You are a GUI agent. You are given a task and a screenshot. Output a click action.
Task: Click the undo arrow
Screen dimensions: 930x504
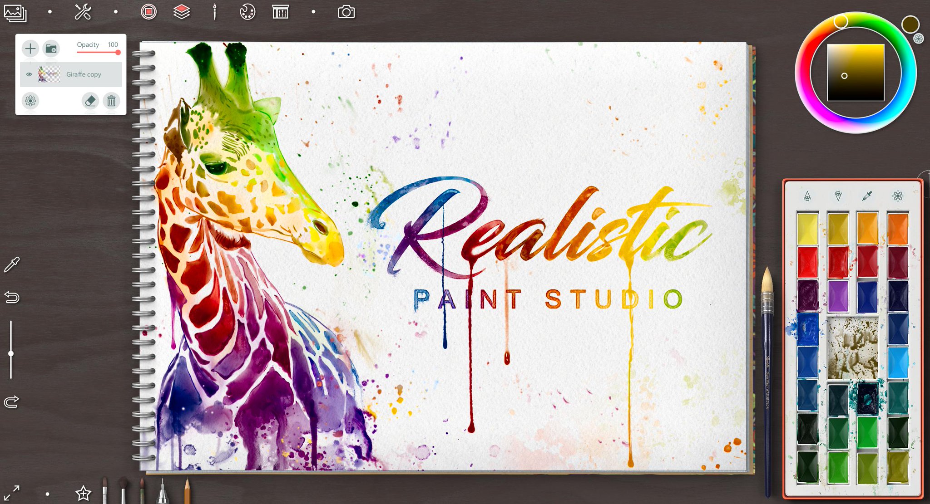[x=12, y=297]
